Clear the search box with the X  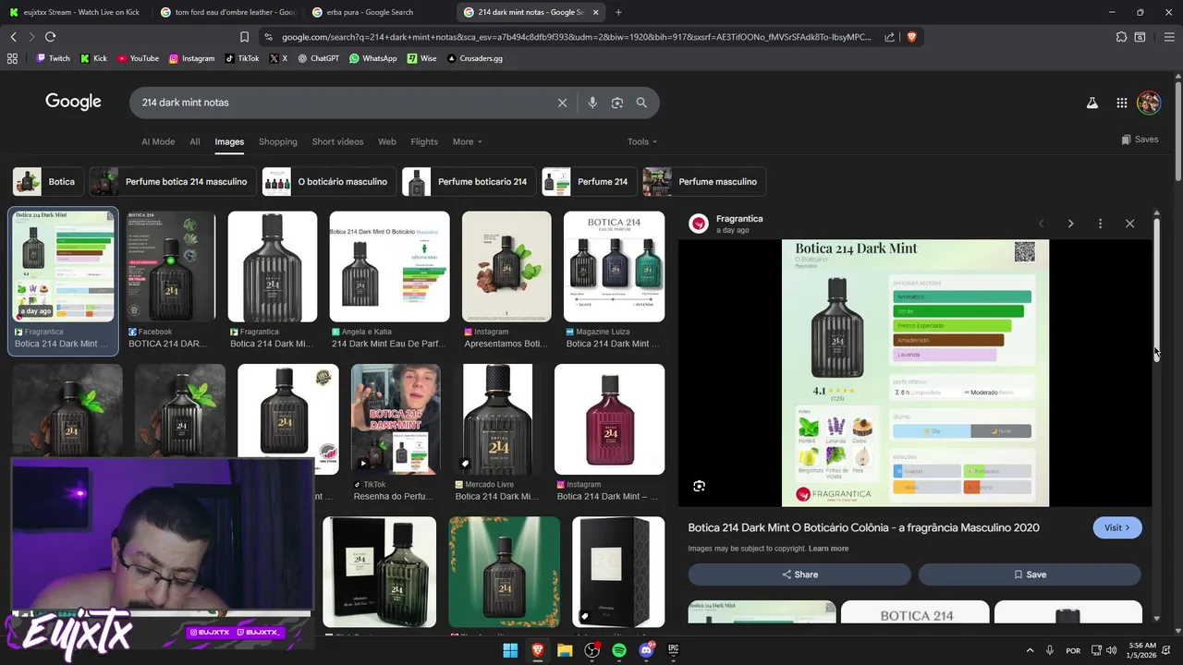tap(562, 103)
